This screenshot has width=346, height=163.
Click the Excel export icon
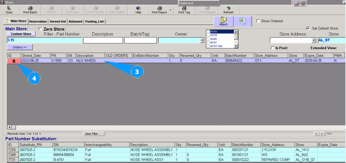(x=243, y=21)
